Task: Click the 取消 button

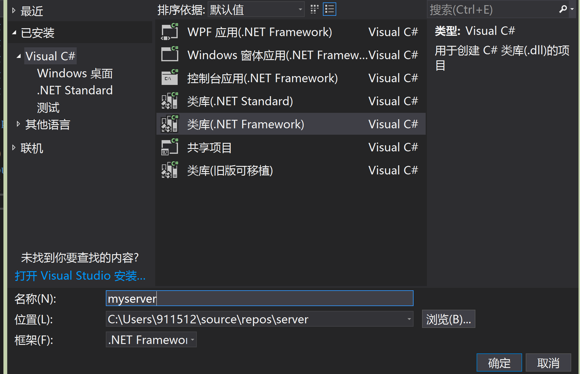Action: coord(548,362)
